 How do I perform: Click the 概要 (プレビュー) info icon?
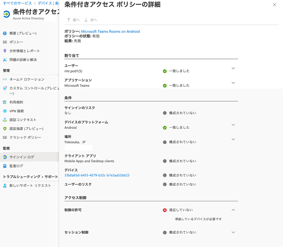[5, 33]
